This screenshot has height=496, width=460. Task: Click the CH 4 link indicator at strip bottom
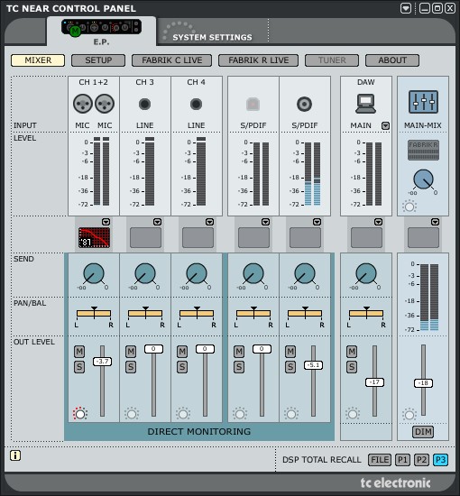[183, 413]
